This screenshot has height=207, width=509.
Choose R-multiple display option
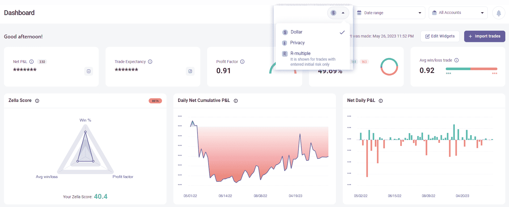point(300,53)
